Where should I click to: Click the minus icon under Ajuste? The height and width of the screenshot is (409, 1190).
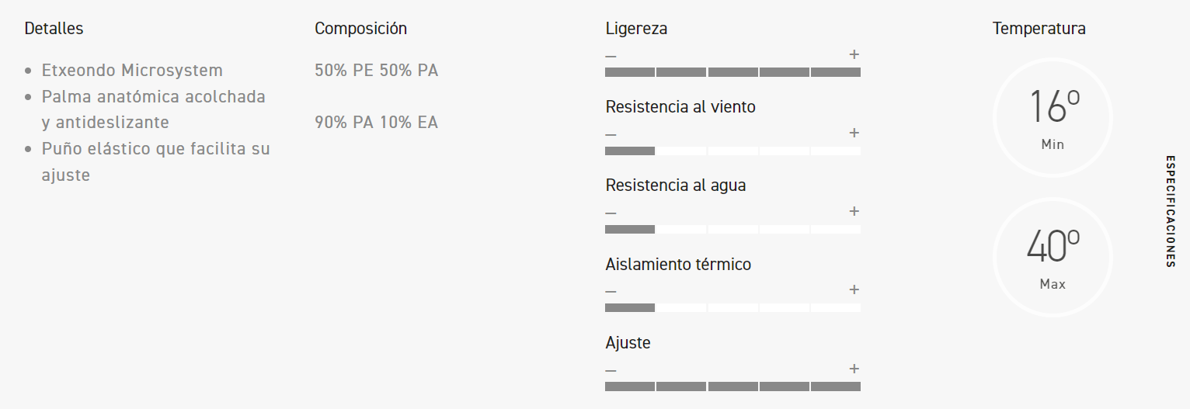point(611,370)
